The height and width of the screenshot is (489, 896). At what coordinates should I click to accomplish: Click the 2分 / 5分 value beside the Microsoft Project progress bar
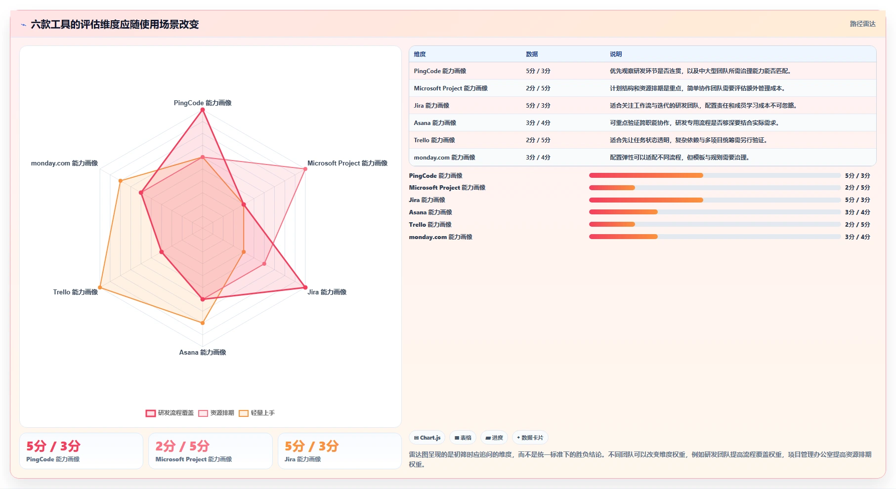tap(857, 188)
